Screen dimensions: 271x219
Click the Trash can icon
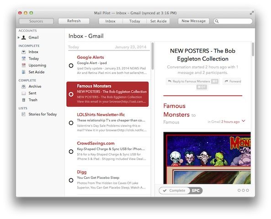tap(24, 100)
